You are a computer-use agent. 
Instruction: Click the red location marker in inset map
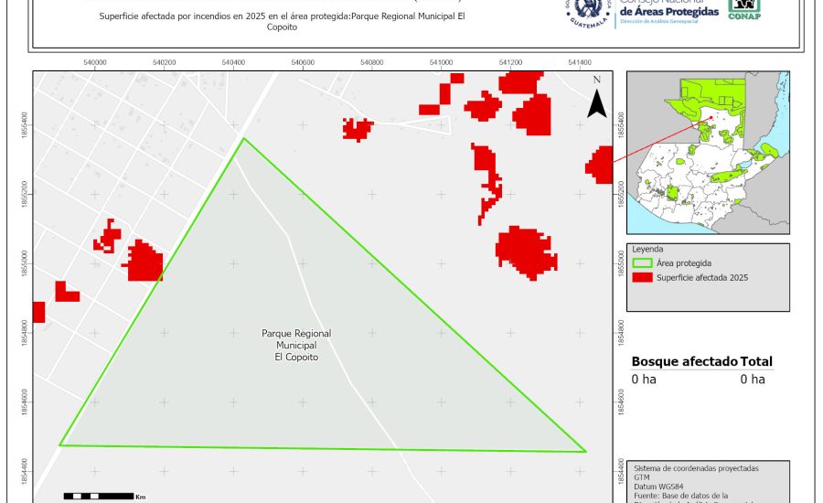(x=711, y=117)
